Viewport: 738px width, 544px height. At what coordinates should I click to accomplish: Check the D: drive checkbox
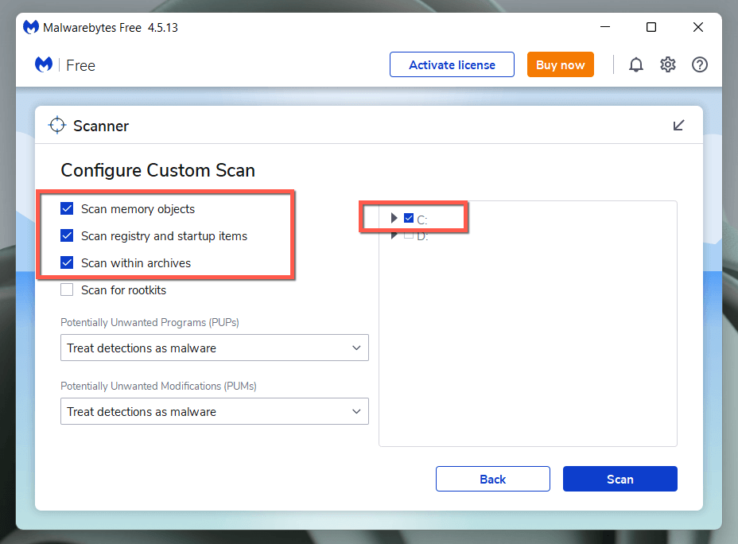click(409, 235)
